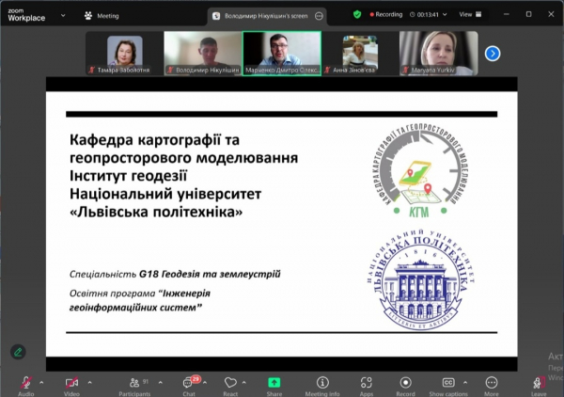The image size is (564, 397).
Task: Click the green Share screen button
Action: (x=274, y=383)
